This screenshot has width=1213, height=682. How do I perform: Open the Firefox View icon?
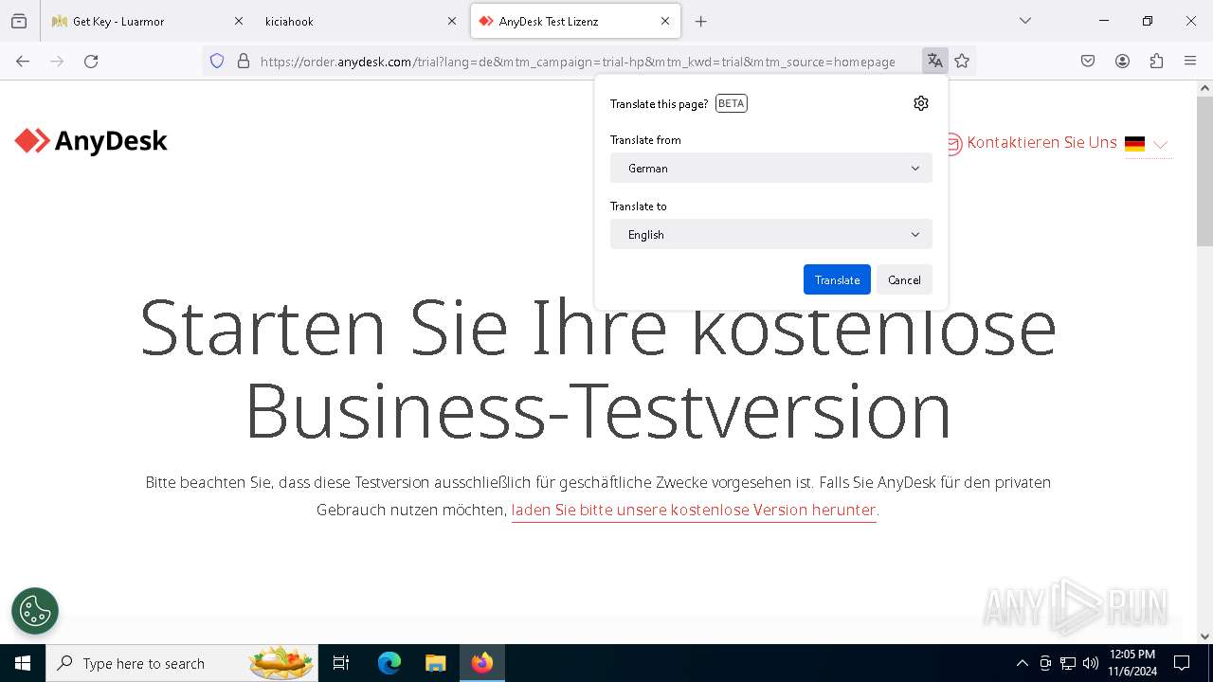point(19,21)
